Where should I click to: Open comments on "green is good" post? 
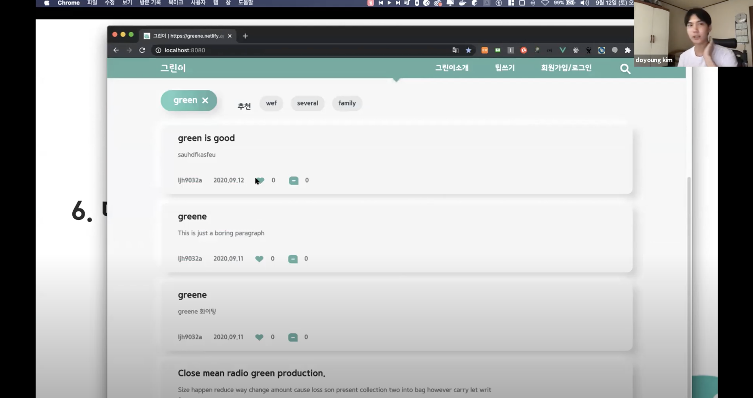(x=294, y=180)
